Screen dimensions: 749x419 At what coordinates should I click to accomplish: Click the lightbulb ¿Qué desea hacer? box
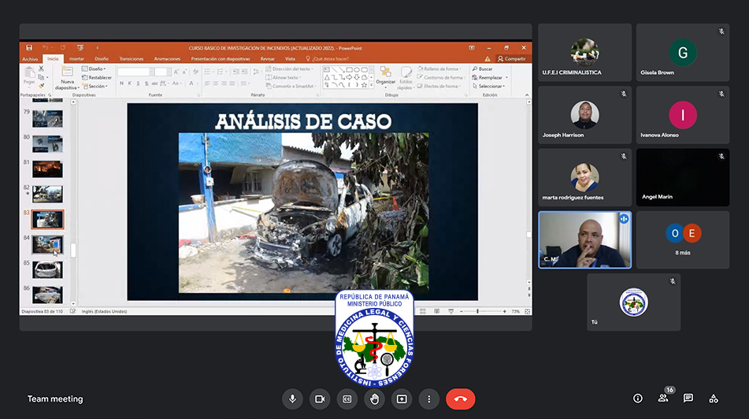pyautogui.click(x=327, y=59)
